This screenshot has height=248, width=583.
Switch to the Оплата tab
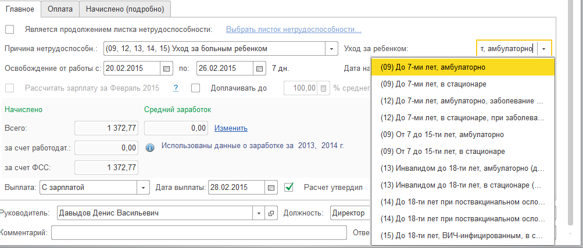tap(60, 9)
